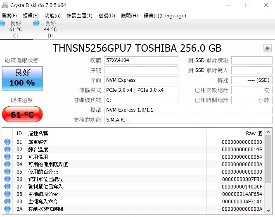Click the 標準 field NVM Express 1.0/1.1
This screenshot has height=217, width=275.
coord(188,110)
